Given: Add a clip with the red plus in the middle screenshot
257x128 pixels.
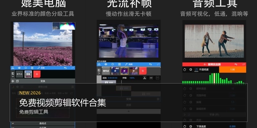Looking at the screenshot, I should pyautogui.click(x=143, y=71).
